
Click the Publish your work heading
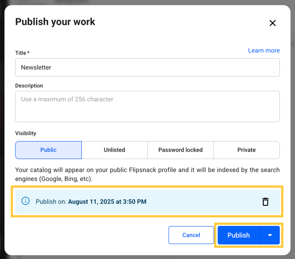click(x=55, y=21)
